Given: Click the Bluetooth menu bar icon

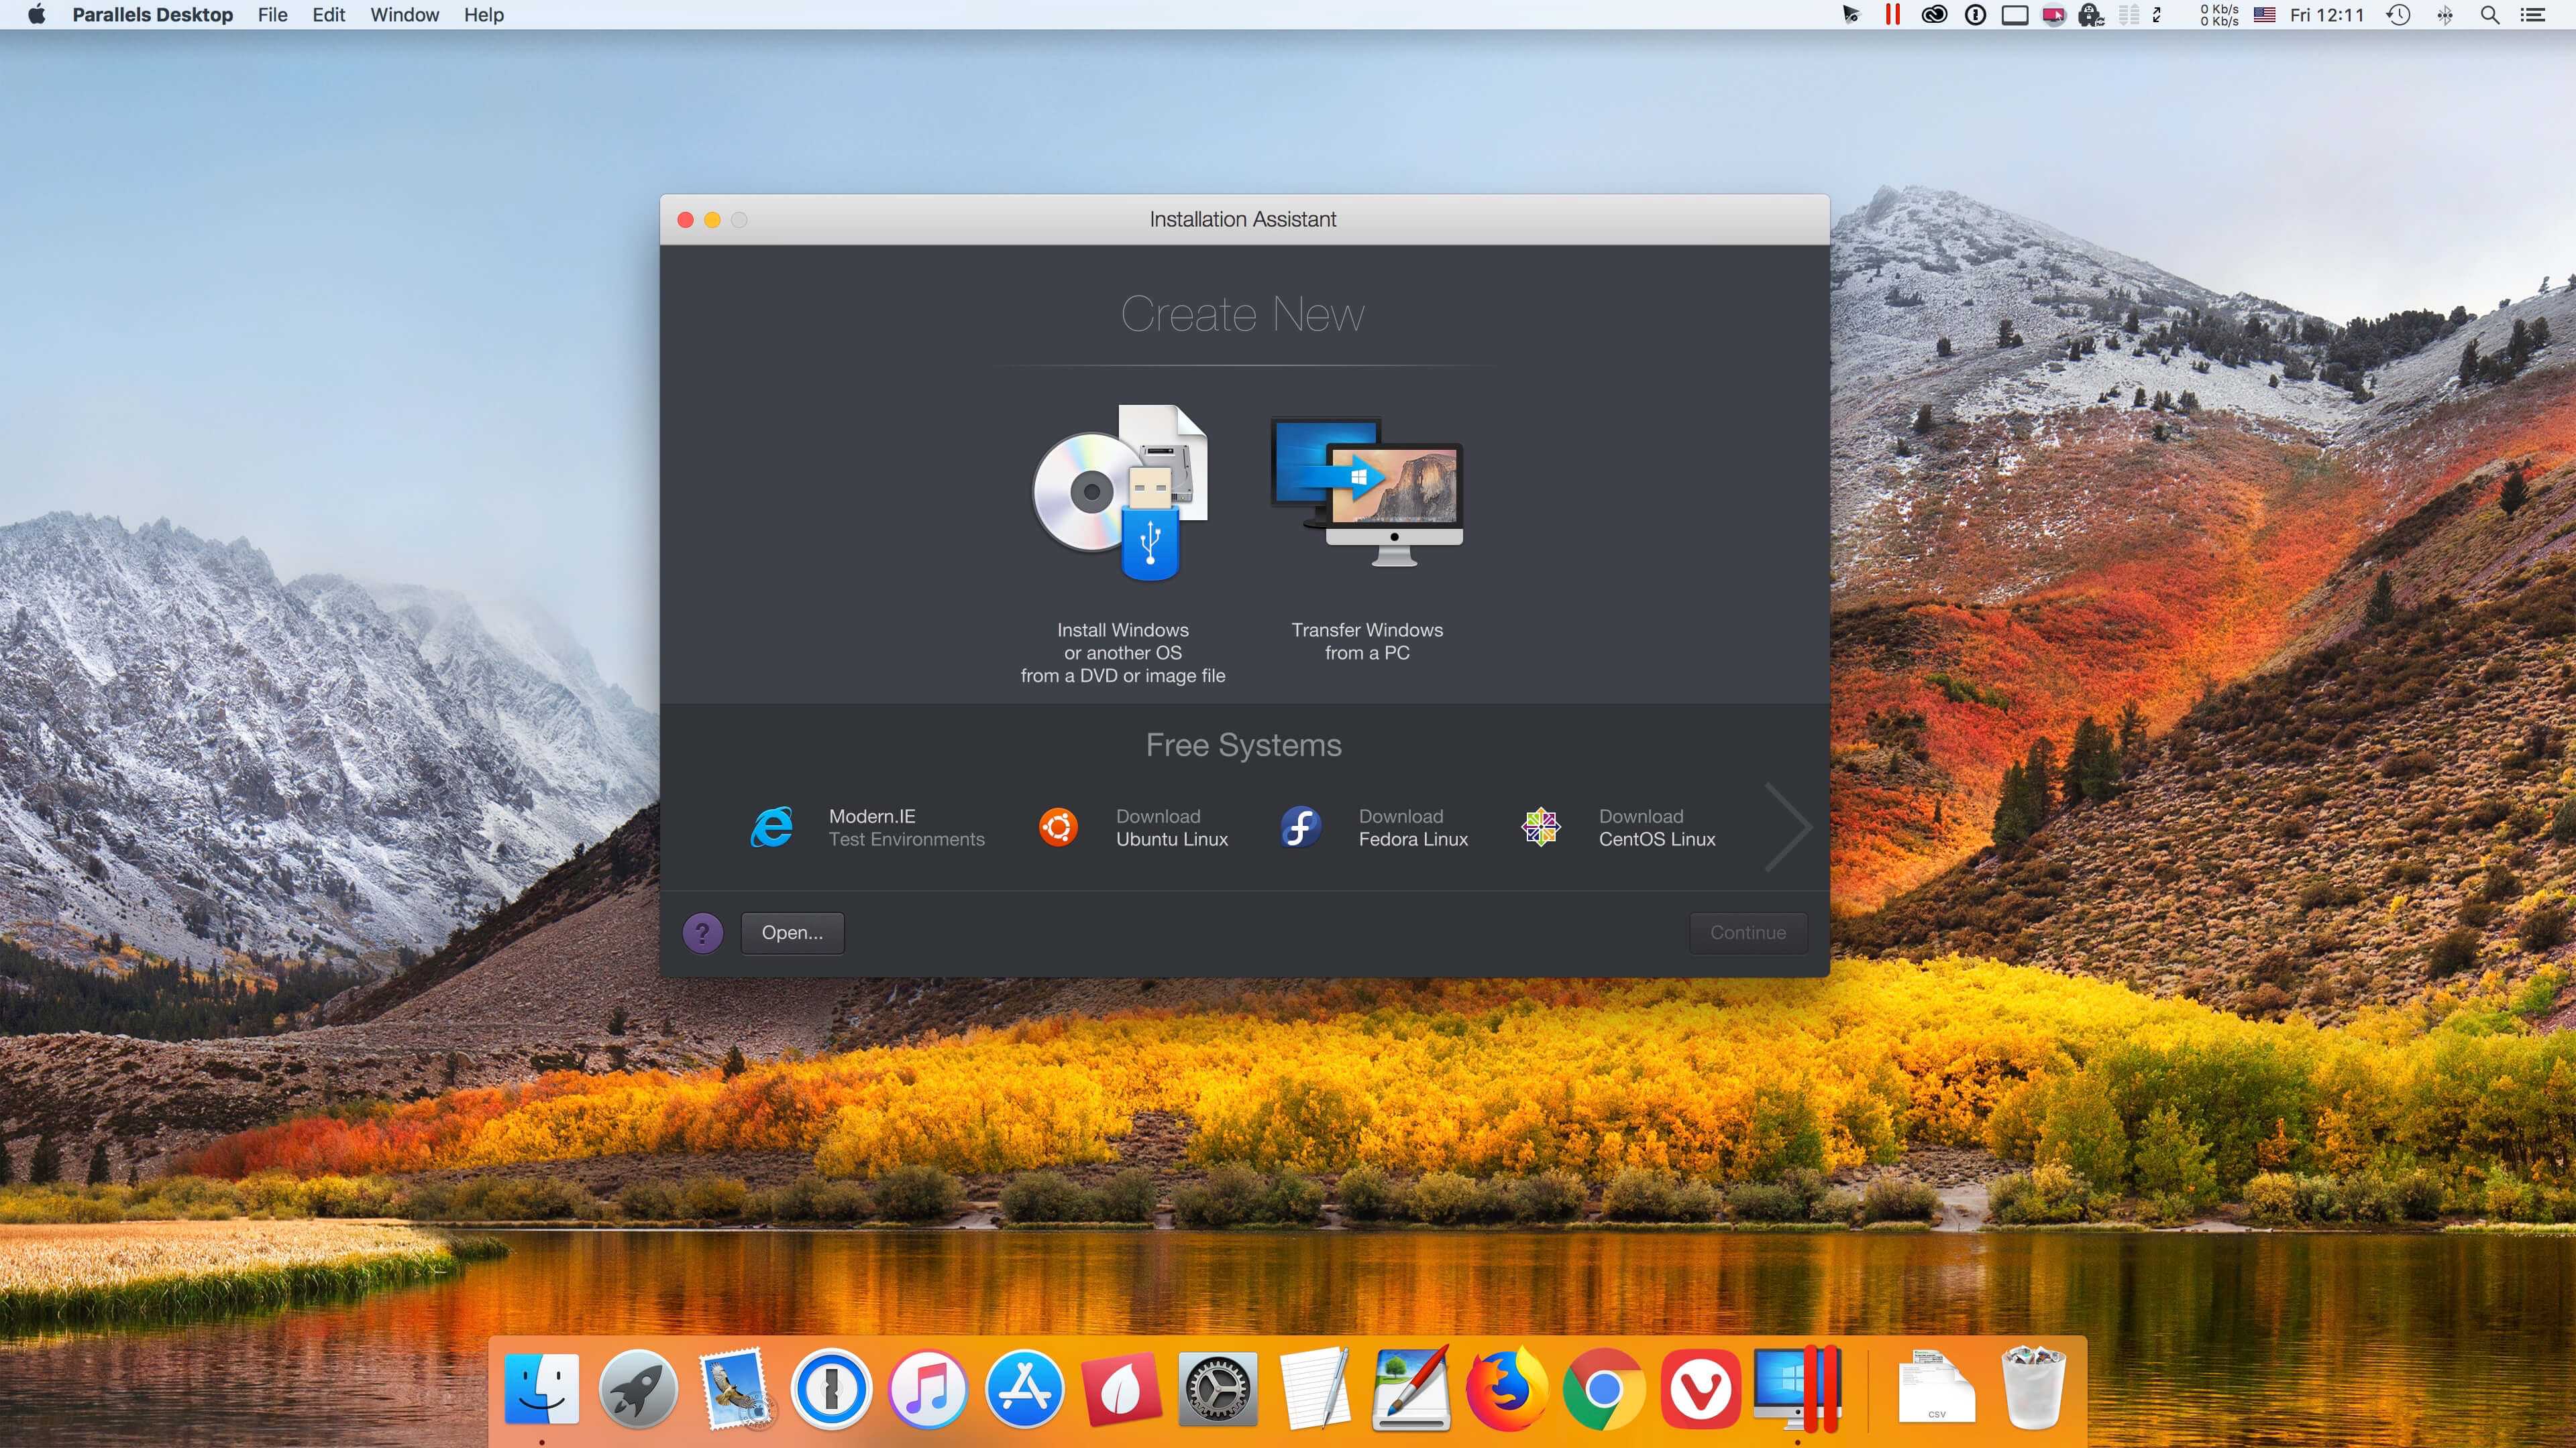Looking at the screenshot, I should click(2445, 15).
